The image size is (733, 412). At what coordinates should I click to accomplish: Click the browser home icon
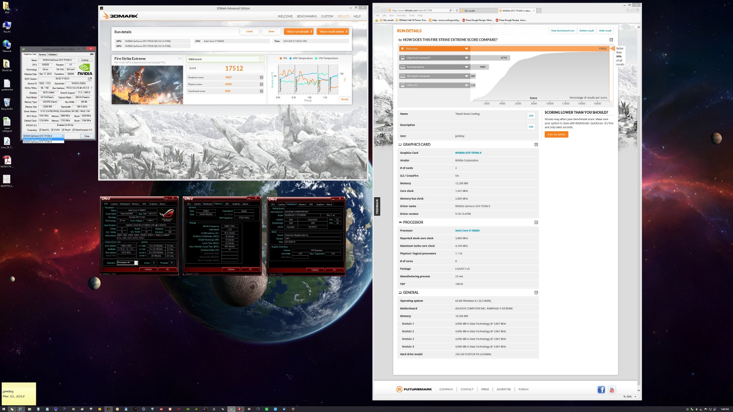628,10
